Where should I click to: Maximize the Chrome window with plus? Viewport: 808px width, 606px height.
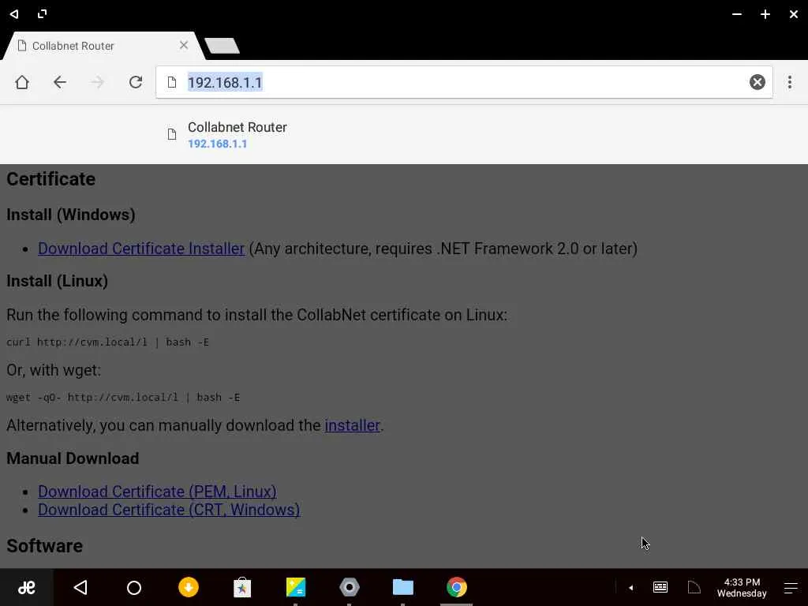[x=765, y=14]
